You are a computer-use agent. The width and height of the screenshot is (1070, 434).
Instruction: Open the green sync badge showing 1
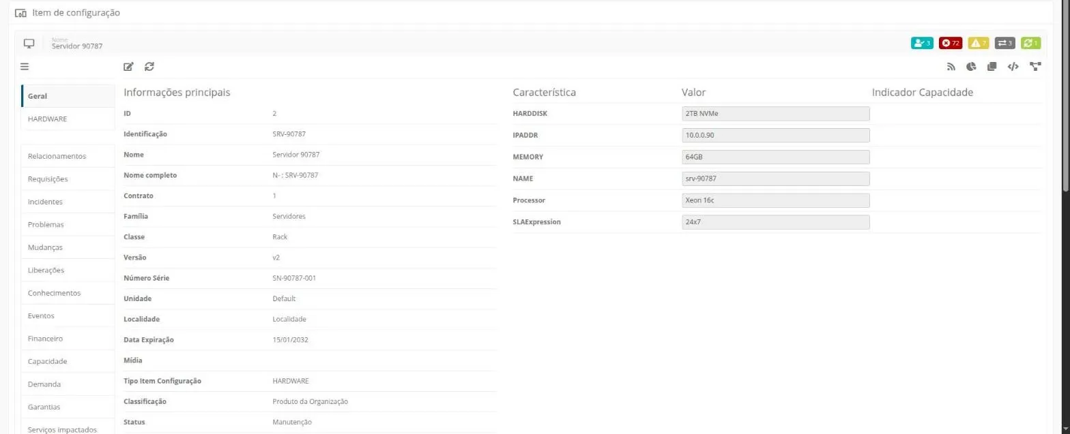pyautogui.click(x=1031, y=43)
